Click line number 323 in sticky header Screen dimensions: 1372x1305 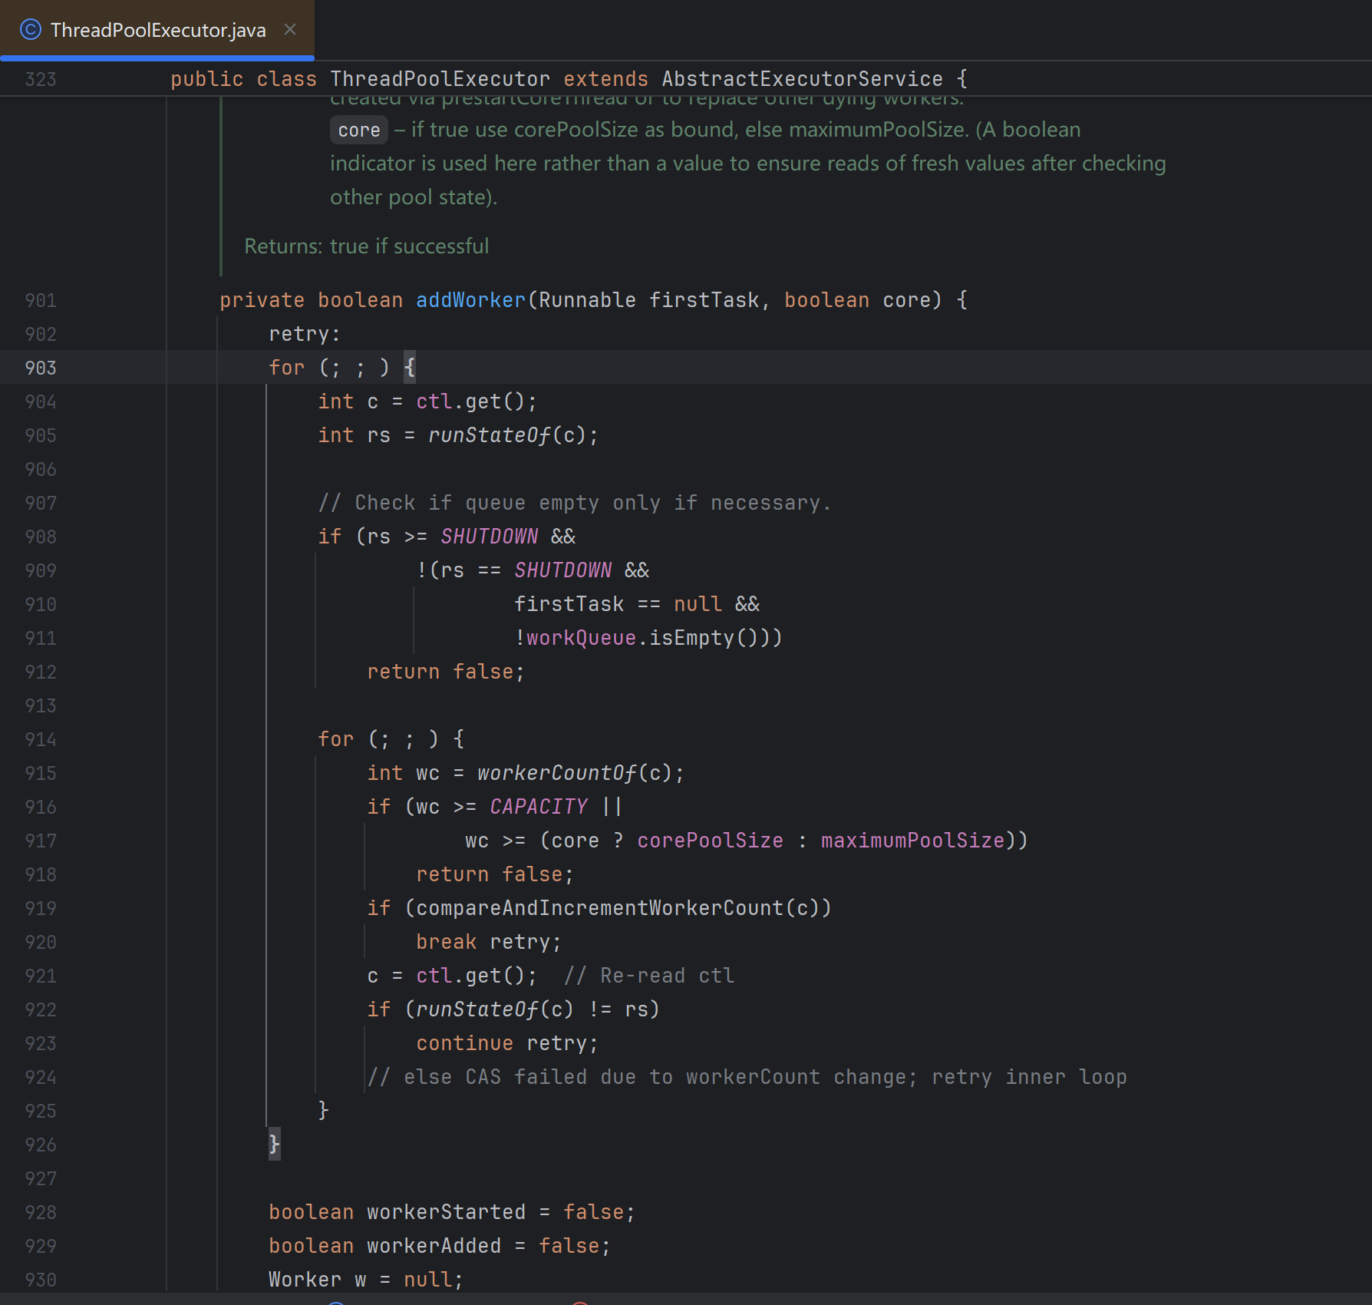(41, 79)
